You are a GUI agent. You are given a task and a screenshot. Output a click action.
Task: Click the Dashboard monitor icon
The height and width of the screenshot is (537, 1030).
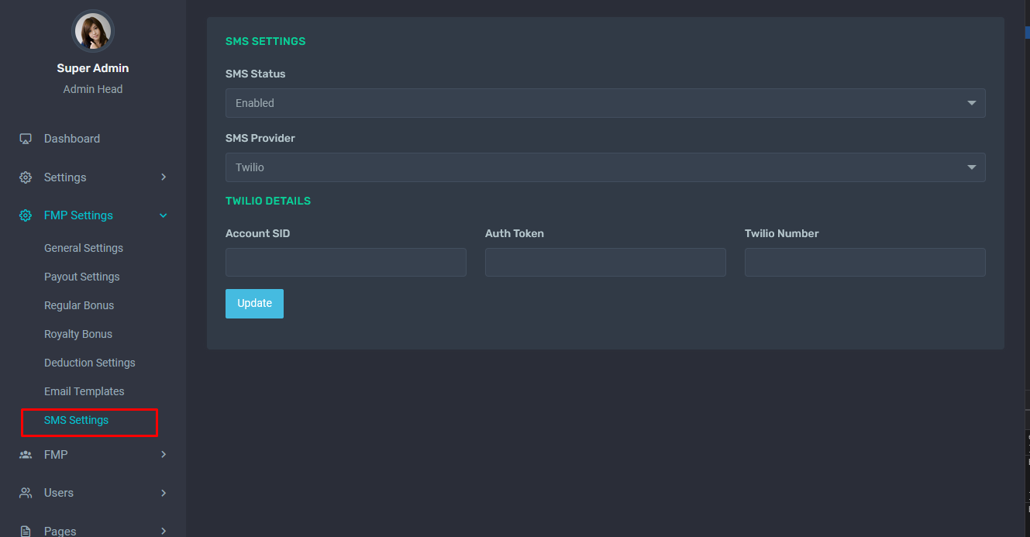[x=26, y=139]
